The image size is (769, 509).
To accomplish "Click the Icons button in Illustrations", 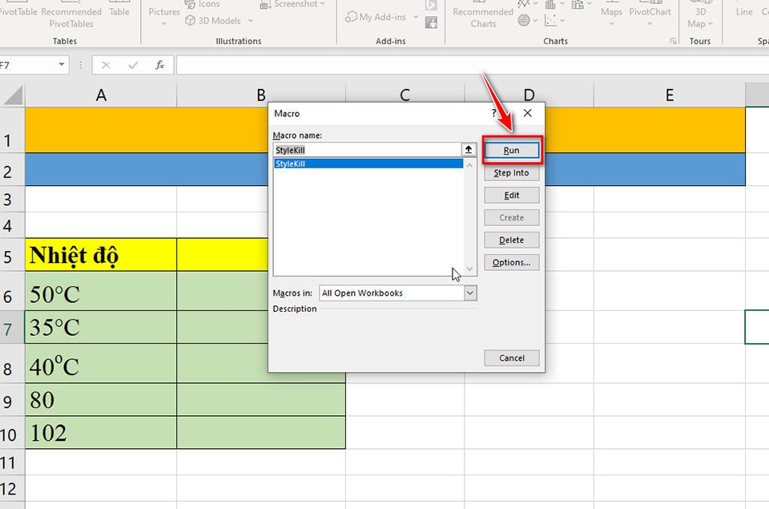I will (x=202, y=5).
